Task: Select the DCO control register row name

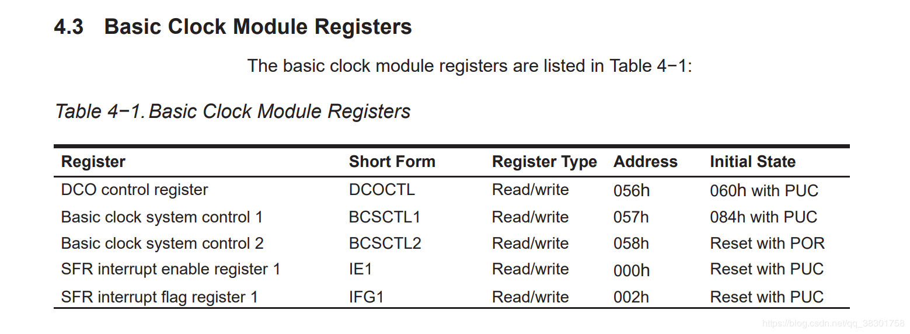Action: click(134, 190)
